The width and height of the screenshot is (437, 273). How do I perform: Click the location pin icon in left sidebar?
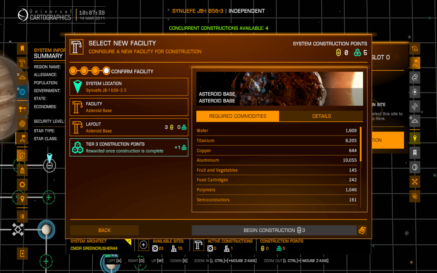[x=22, y=199]
